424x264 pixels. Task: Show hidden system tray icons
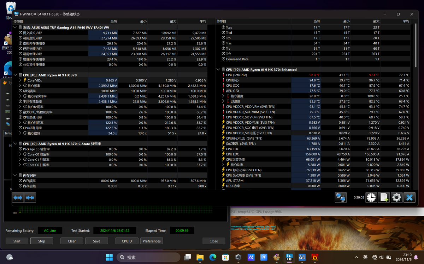point(356,257)
